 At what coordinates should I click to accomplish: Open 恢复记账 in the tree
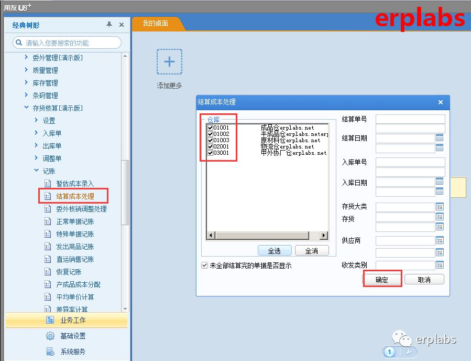coord(69,272)
